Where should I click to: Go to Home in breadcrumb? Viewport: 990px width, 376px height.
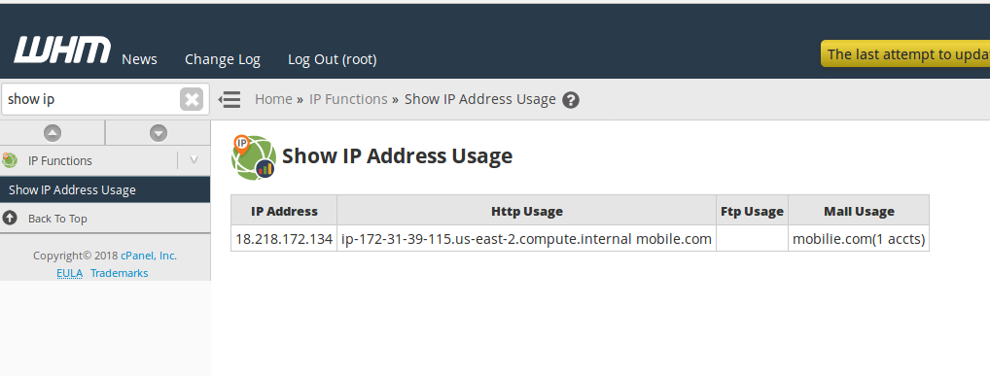[x=273, y=99]
